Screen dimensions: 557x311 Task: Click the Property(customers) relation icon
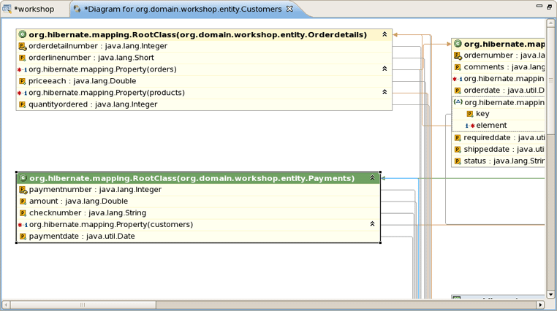click(x=23, y=225)
